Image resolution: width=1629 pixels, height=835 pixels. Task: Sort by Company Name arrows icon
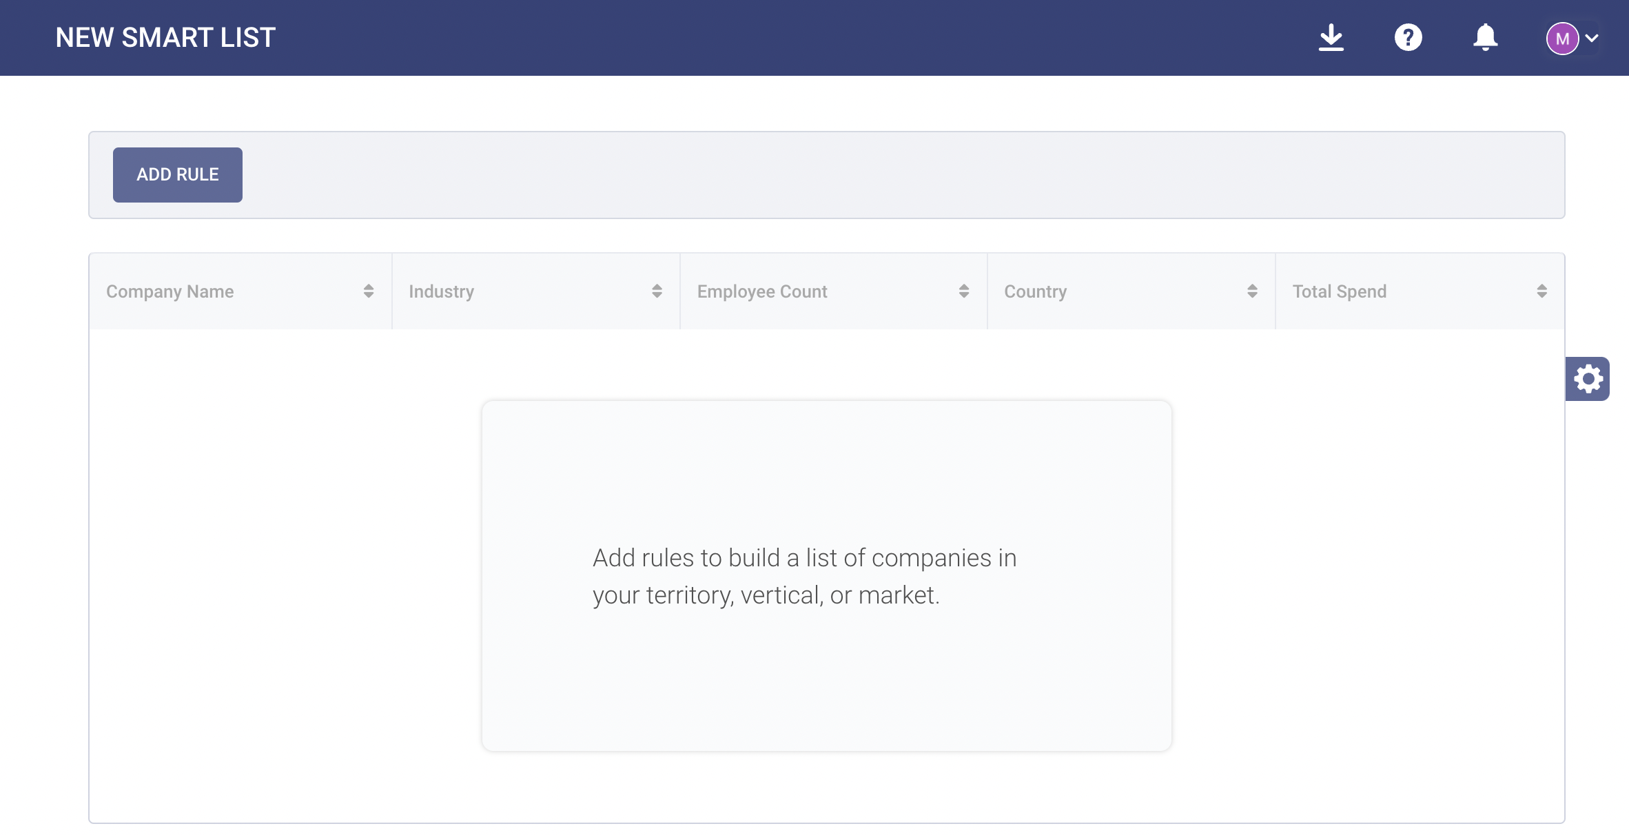coord(369,291)
